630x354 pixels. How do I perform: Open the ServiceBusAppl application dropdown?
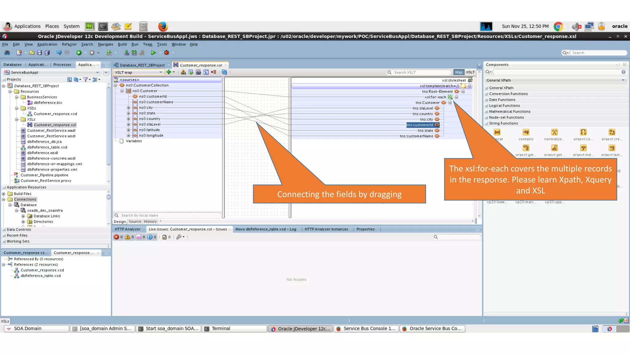(52, 73)
